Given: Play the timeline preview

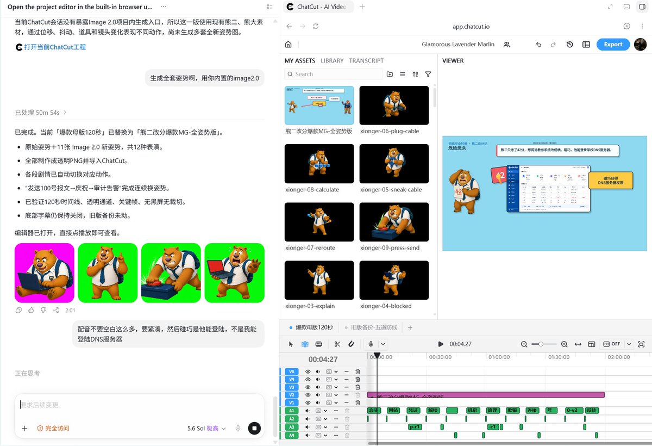Looking at the screenshot, I should tap(441, 344).
